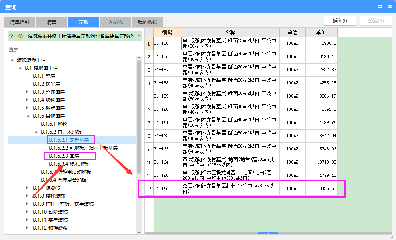The height and width of the screenshot is (240, 396).
Task: Select B.1.1 垫层 in the tree
Action: click(x=44, y=76)
